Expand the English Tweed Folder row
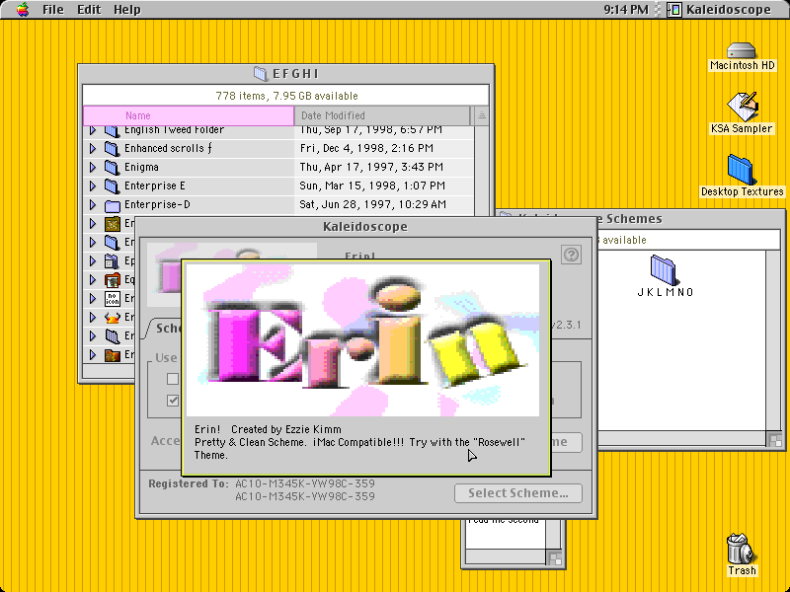 (93, 130)
